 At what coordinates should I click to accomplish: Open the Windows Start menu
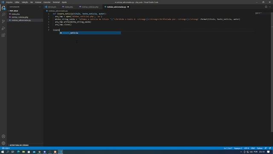3,152
